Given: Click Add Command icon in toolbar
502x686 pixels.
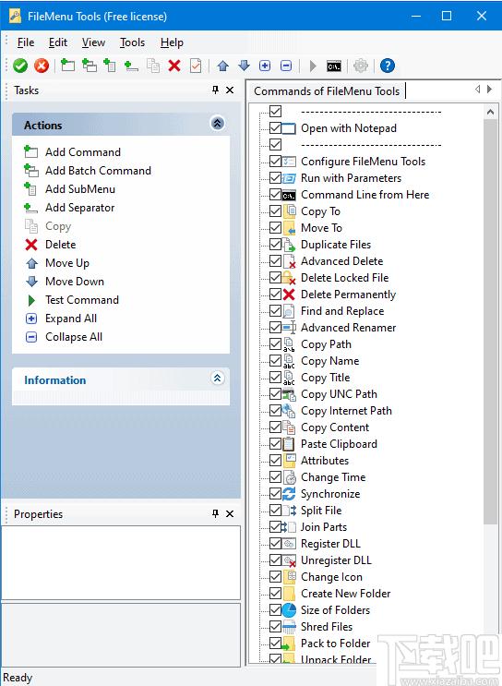Looking at the screenshot, I should [x=67, y=66].
